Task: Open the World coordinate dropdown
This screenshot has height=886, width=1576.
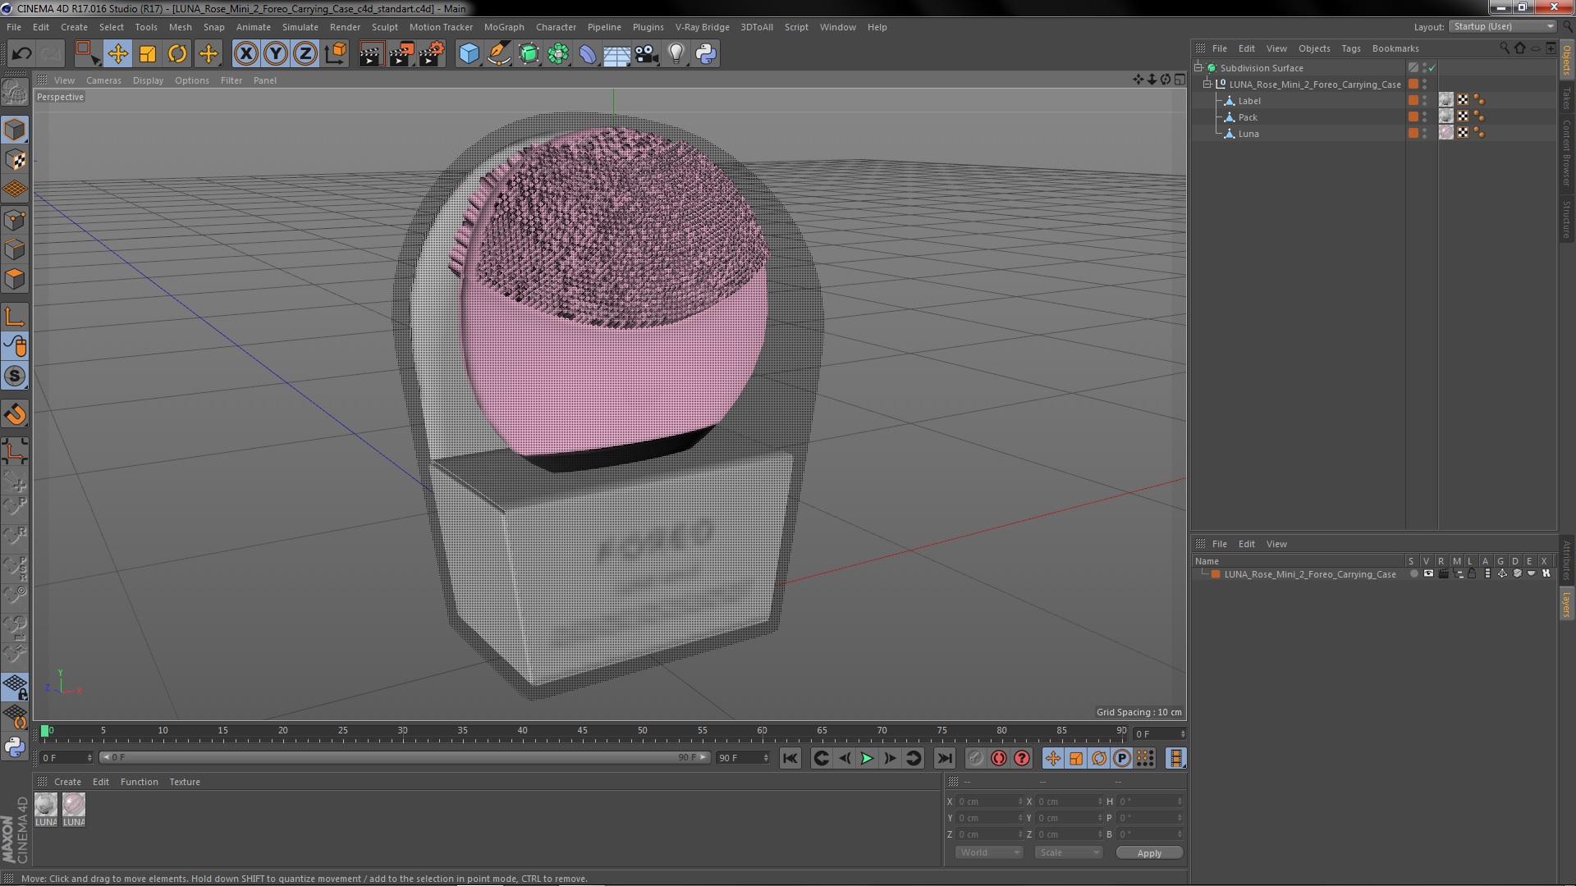Action: pos(988,852)
